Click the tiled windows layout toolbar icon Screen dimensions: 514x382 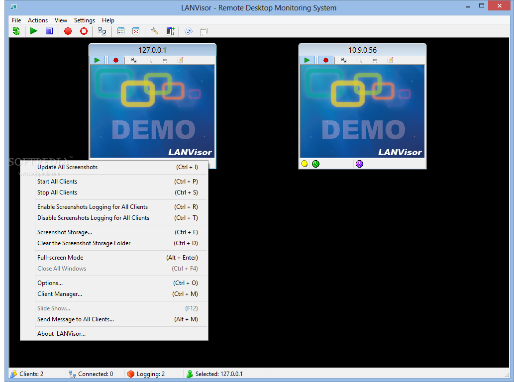[120, 31]
